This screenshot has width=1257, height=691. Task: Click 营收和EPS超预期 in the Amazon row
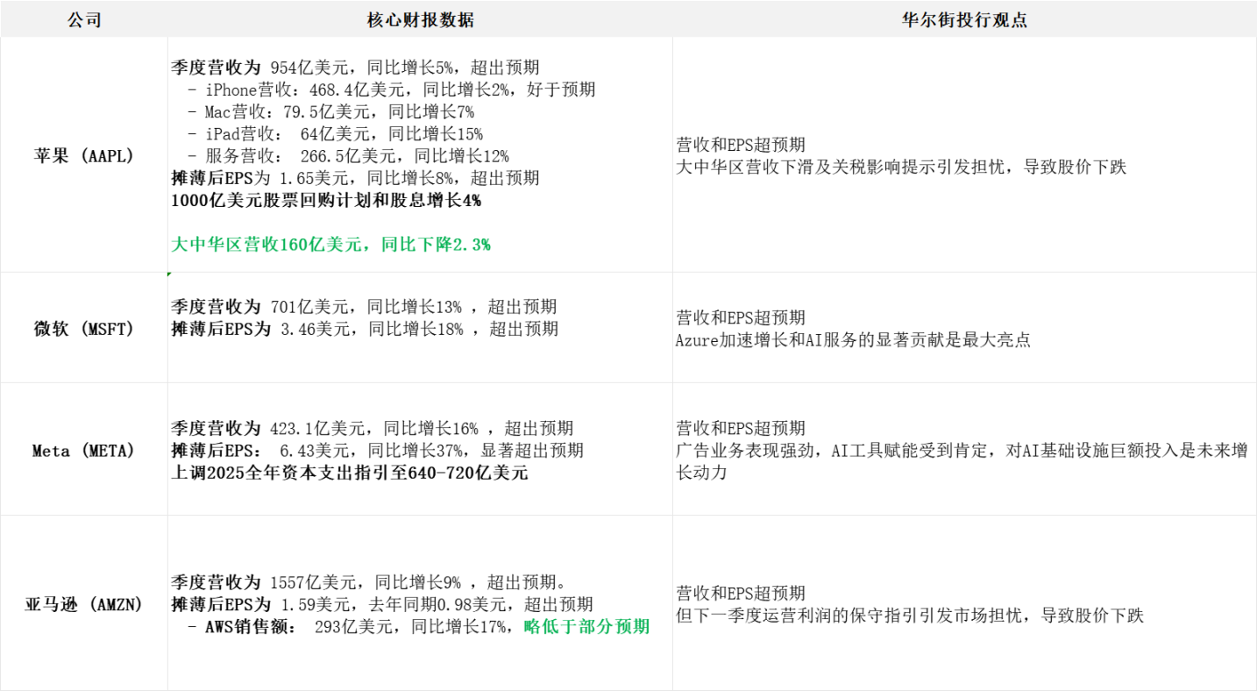741,593
